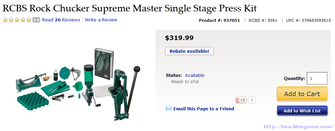Image resolution: width=335 pixels, height=131 pixels.
Task: Click the Add to Wish List button
Action: pyautogui.click(x=302, y=111)
